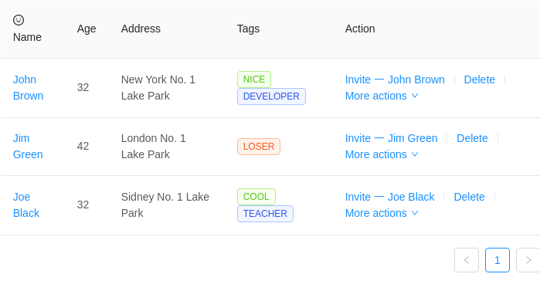Invite Jim Green via action link
The height and width of the screenshot is (284, 540).
(x=391, y=138)
